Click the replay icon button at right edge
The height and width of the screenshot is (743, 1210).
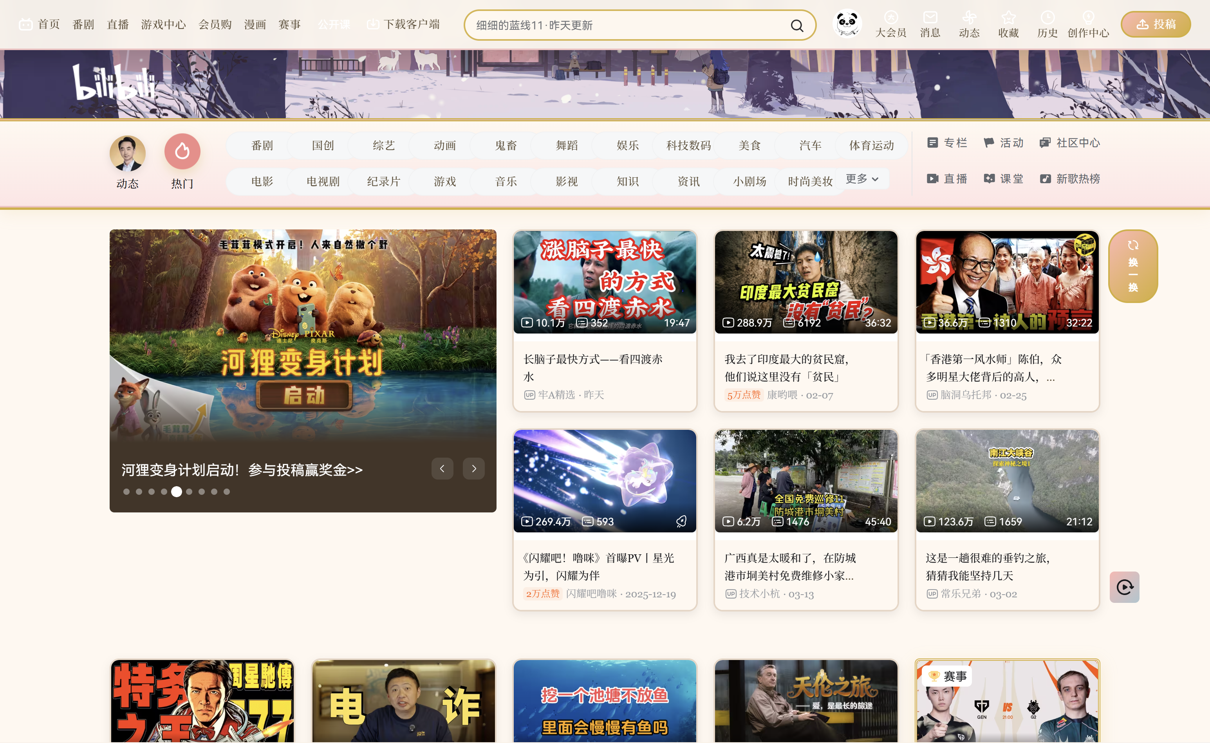tap(1125, 587)
